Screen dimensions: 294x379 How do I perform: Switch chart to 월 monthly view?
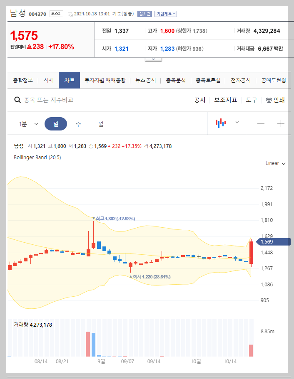[x=101, y=123]
